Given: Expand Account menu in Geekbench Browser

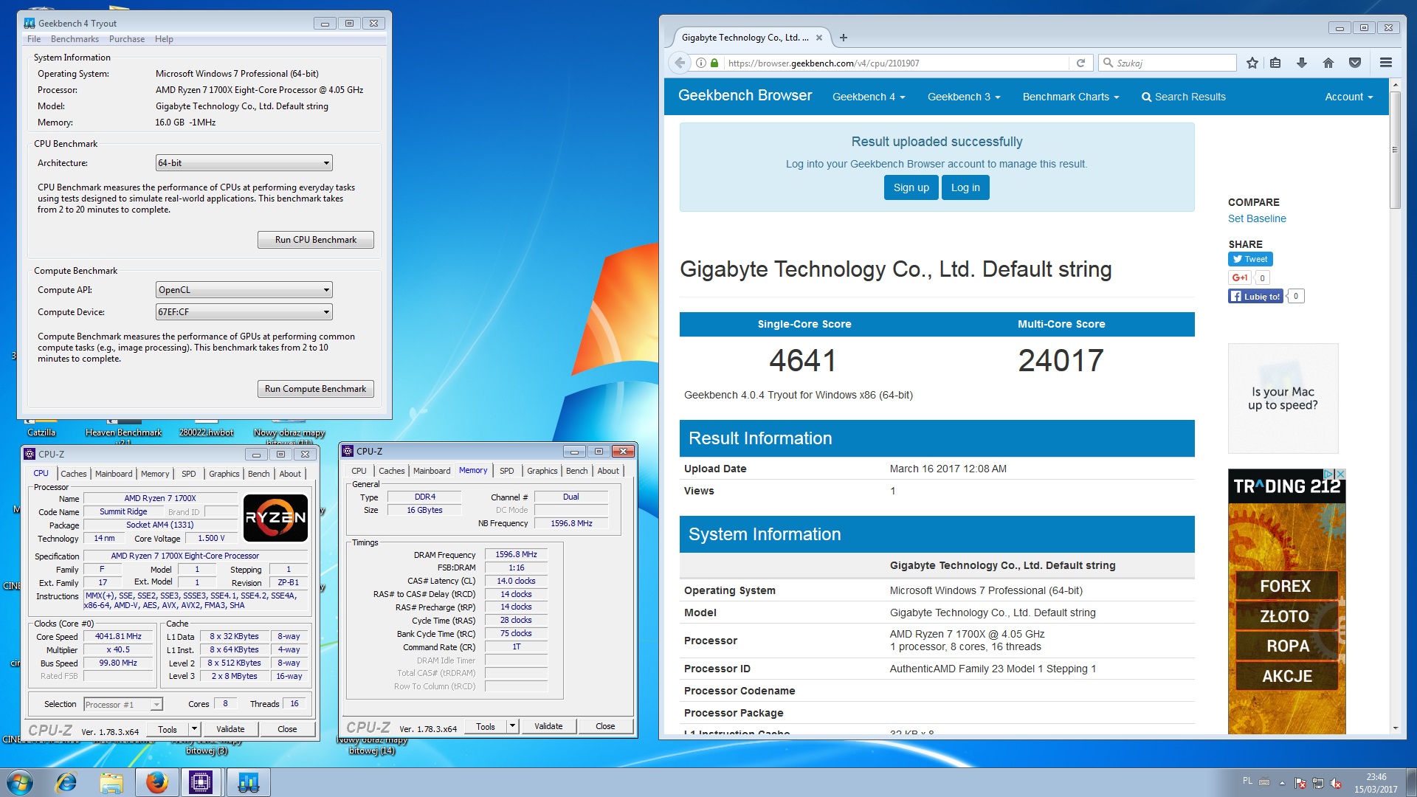Looking at the screenshot, I should 1348,97.
